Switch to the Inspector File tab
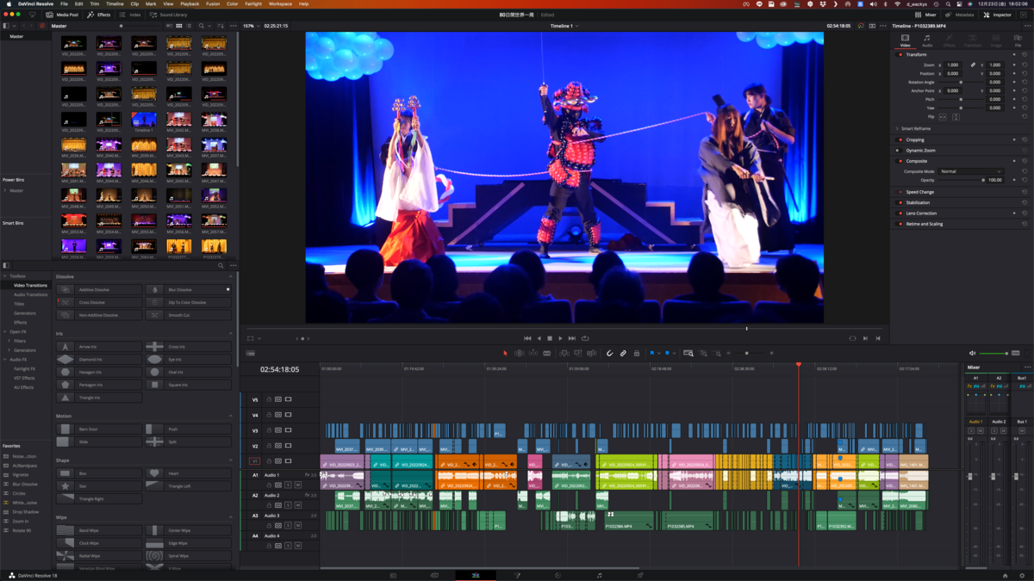The height and width of the screenshot is (581, 1034). click(x=1018, y=40)
